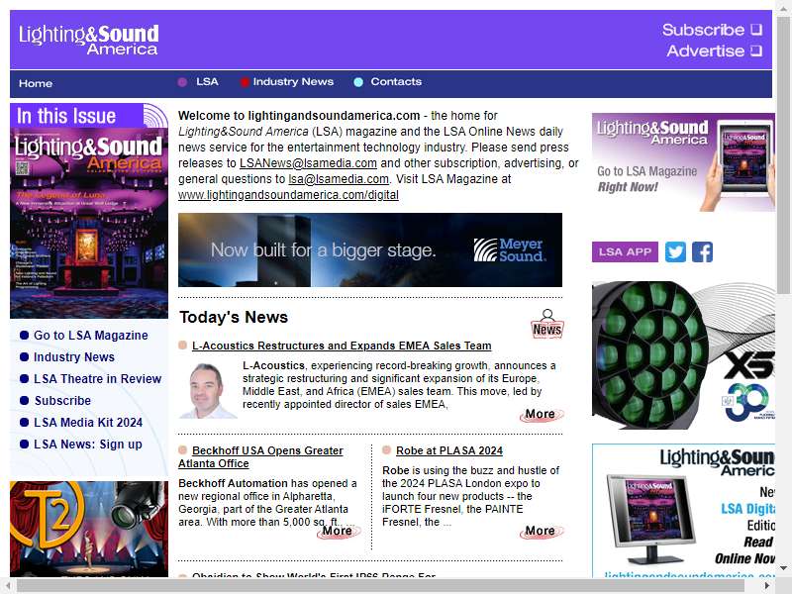This screenshot has width=792, height=594.
Task: Click the L-Acoustics director portrait photo
Action: pyautogui.click(x=208, y=390)
